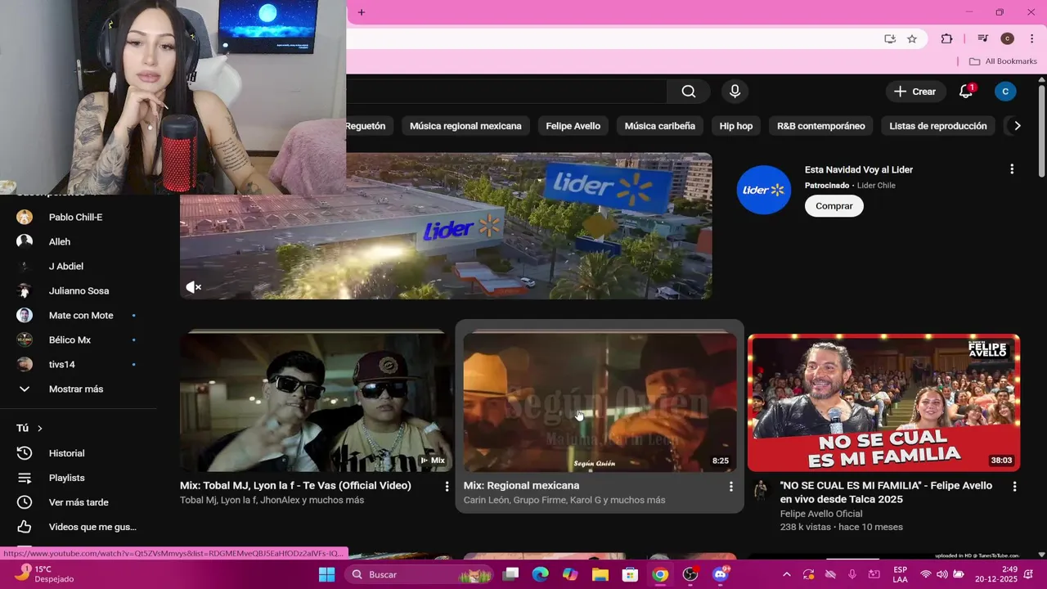The height and width of the screenshot is (589, 1047).
Task: Open All Bookmarks folder
Action: 1002,61
